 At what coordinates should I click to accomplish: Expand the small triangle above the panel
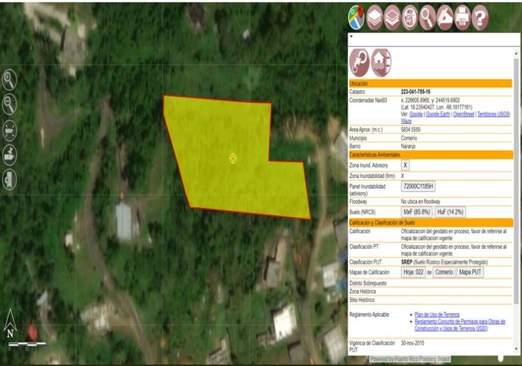[x=352, y=36]
